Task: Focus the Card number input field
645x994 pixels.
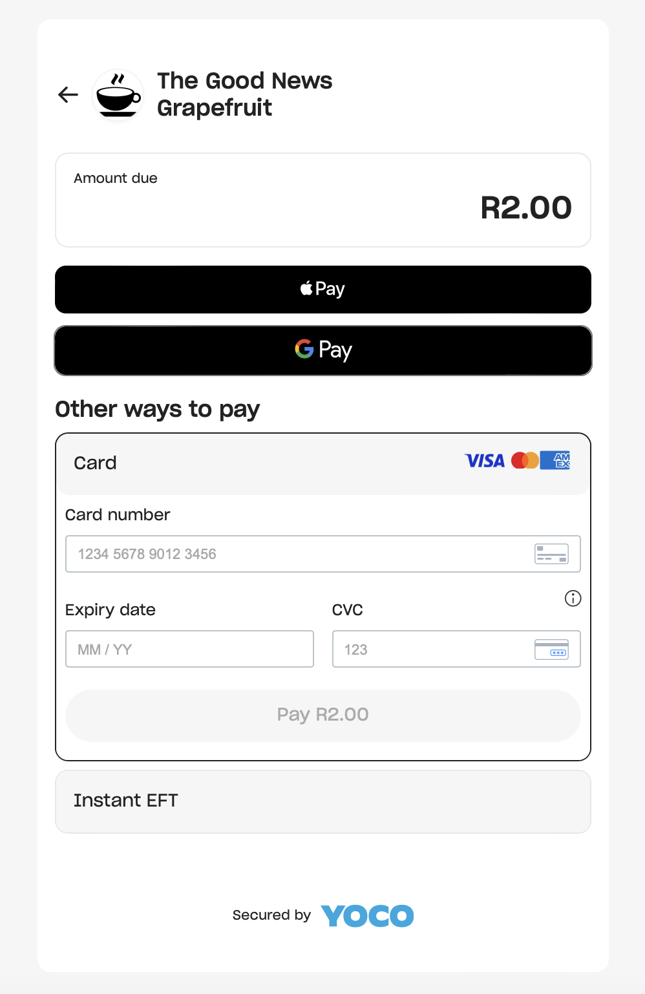Action: pyautogui.click(x=323, y=554)
